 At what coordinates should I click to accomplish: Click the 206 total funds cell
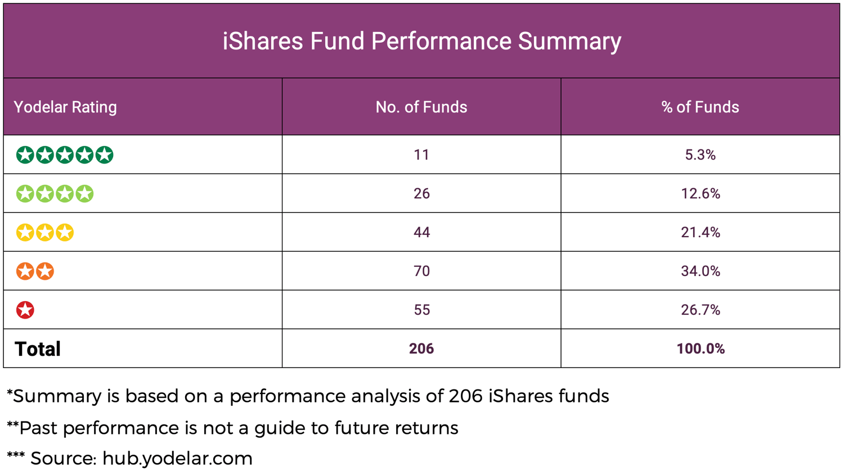coord(421,349)
